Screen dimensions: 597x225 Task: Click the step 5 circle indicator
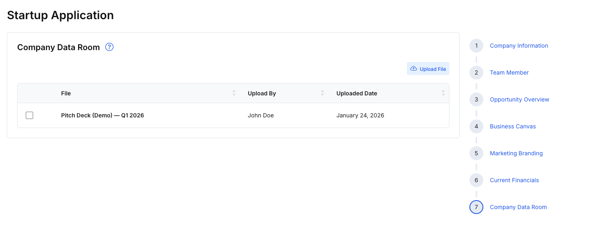coord(476,153)
